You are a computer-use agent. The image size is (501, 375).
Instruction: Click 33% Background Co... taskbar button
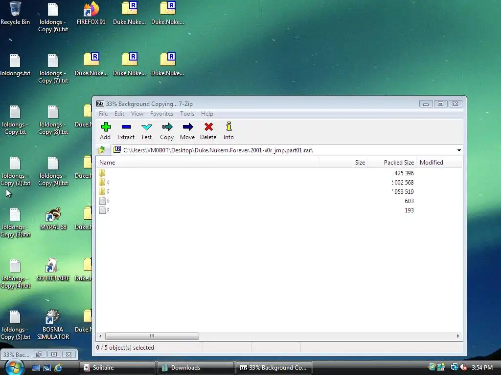tap(274, 368)
